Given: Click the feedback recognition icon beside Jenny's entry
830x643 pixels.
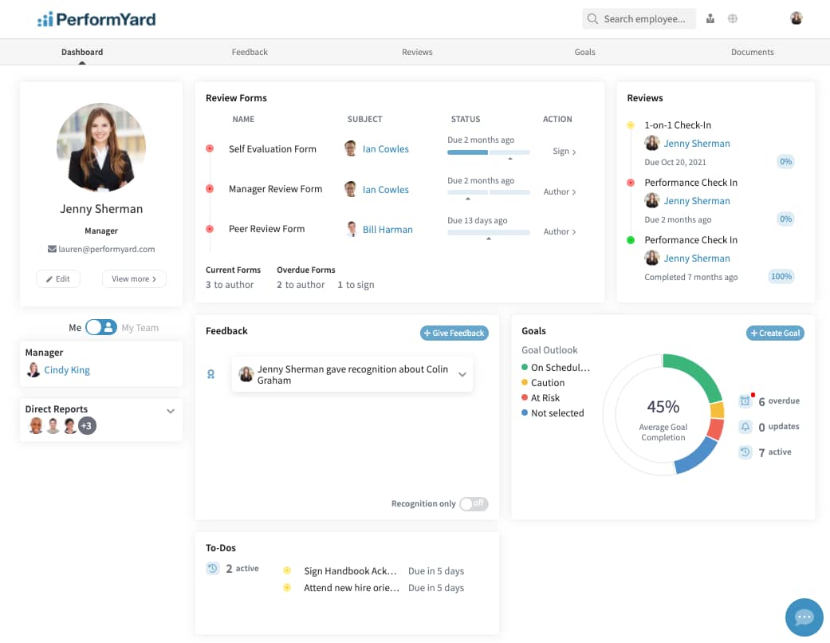Looking at the screenshot, I should tap(210, 373).
